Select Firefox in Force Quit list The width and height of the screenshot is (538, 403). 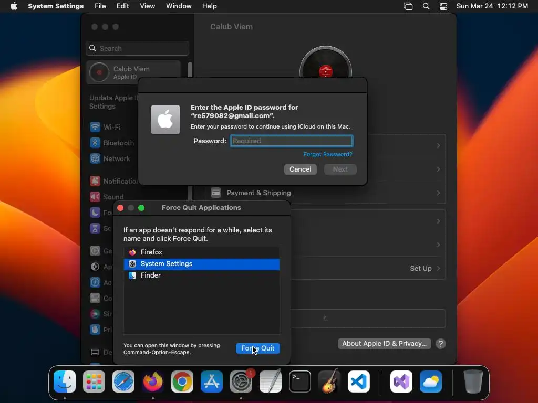click(202, 252)
